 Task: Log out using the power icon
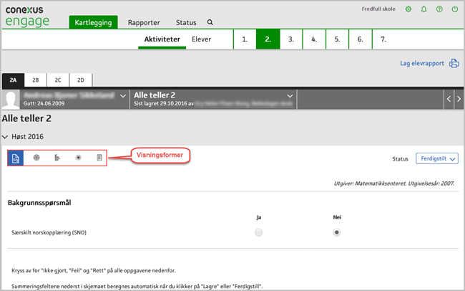[x=456, y=9]
